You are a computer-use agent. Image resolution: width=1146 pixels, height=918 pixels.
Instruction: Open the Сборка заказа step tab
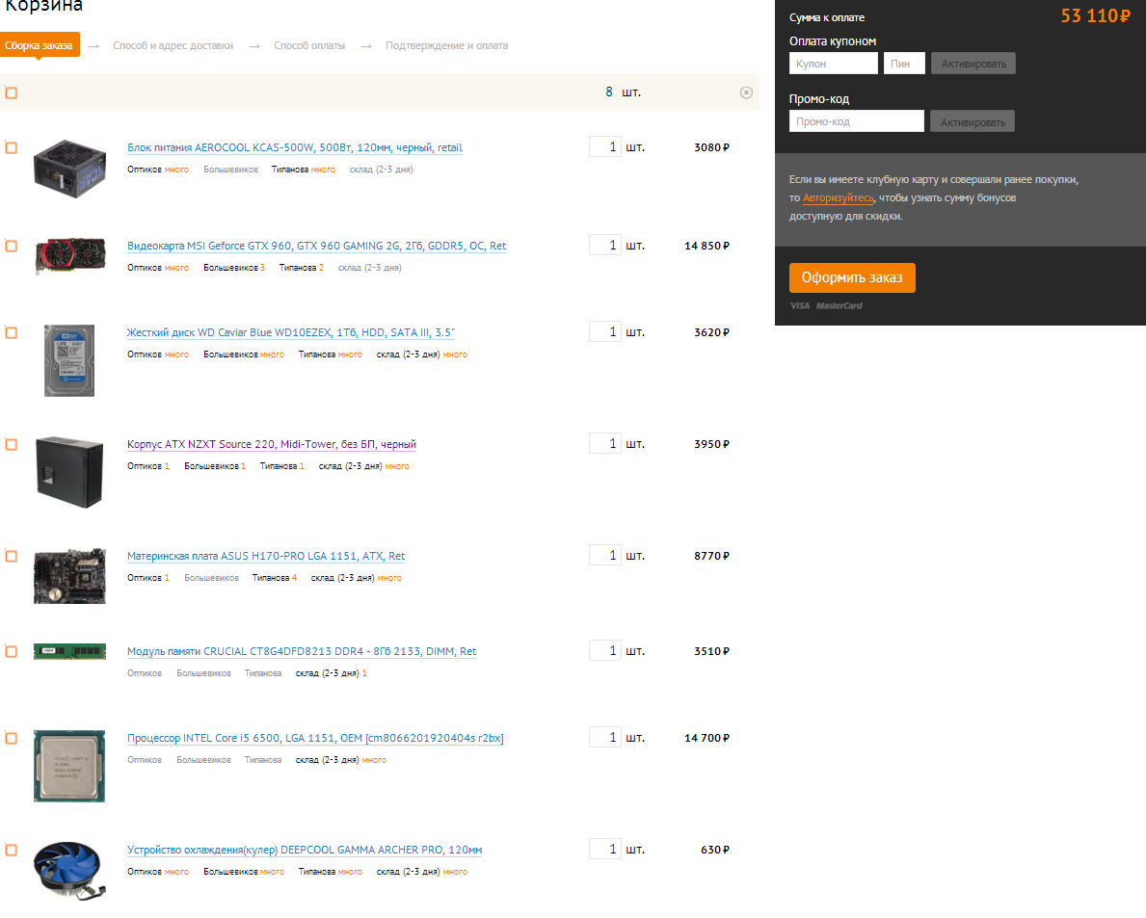tap(40, 45)
